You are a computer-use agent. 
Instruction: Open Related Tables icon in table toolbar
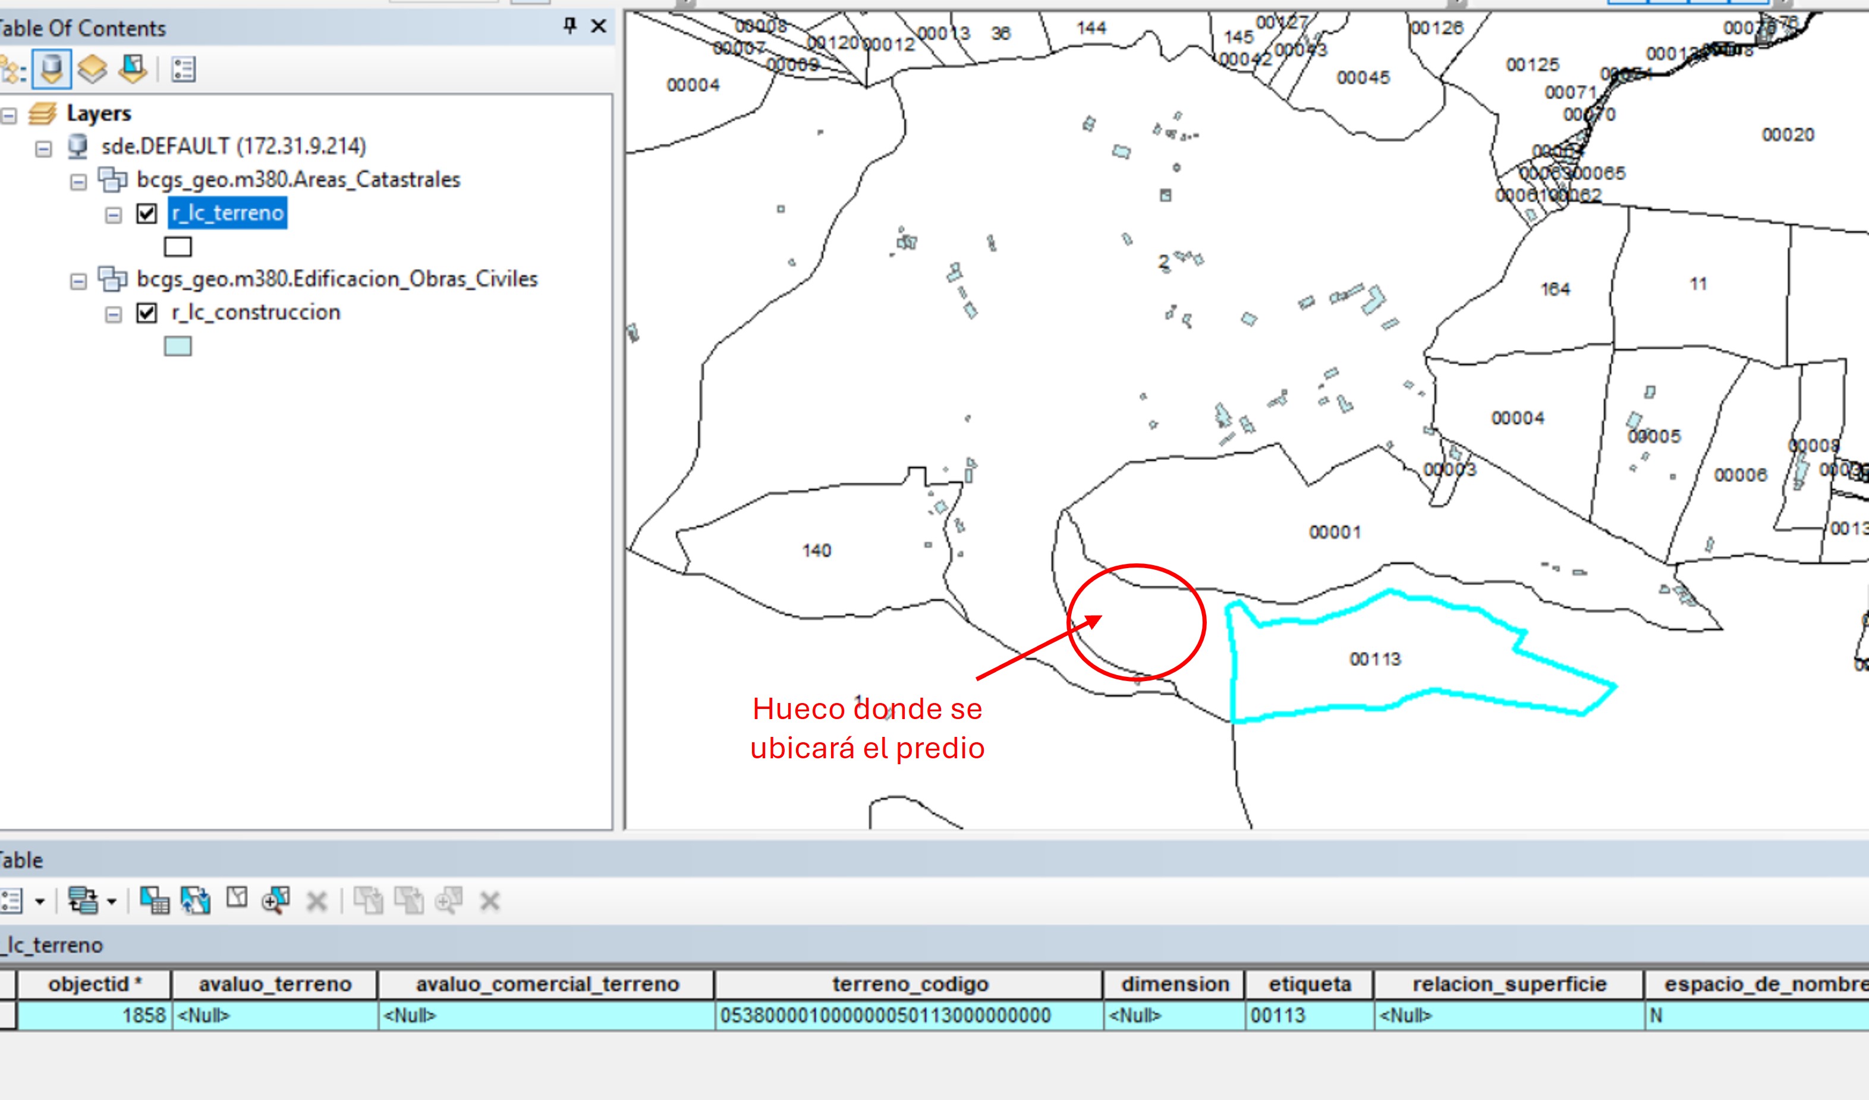click(82, 900)
